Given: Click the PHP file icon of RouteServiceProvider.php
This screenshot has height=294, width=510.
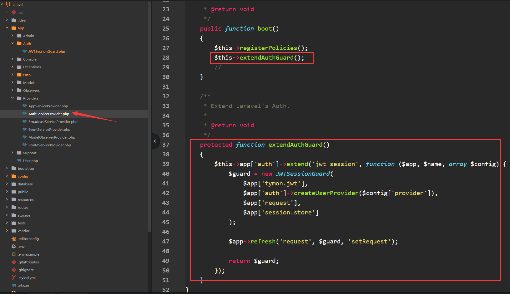Looking at the screenshot, I should coord(24,145).
